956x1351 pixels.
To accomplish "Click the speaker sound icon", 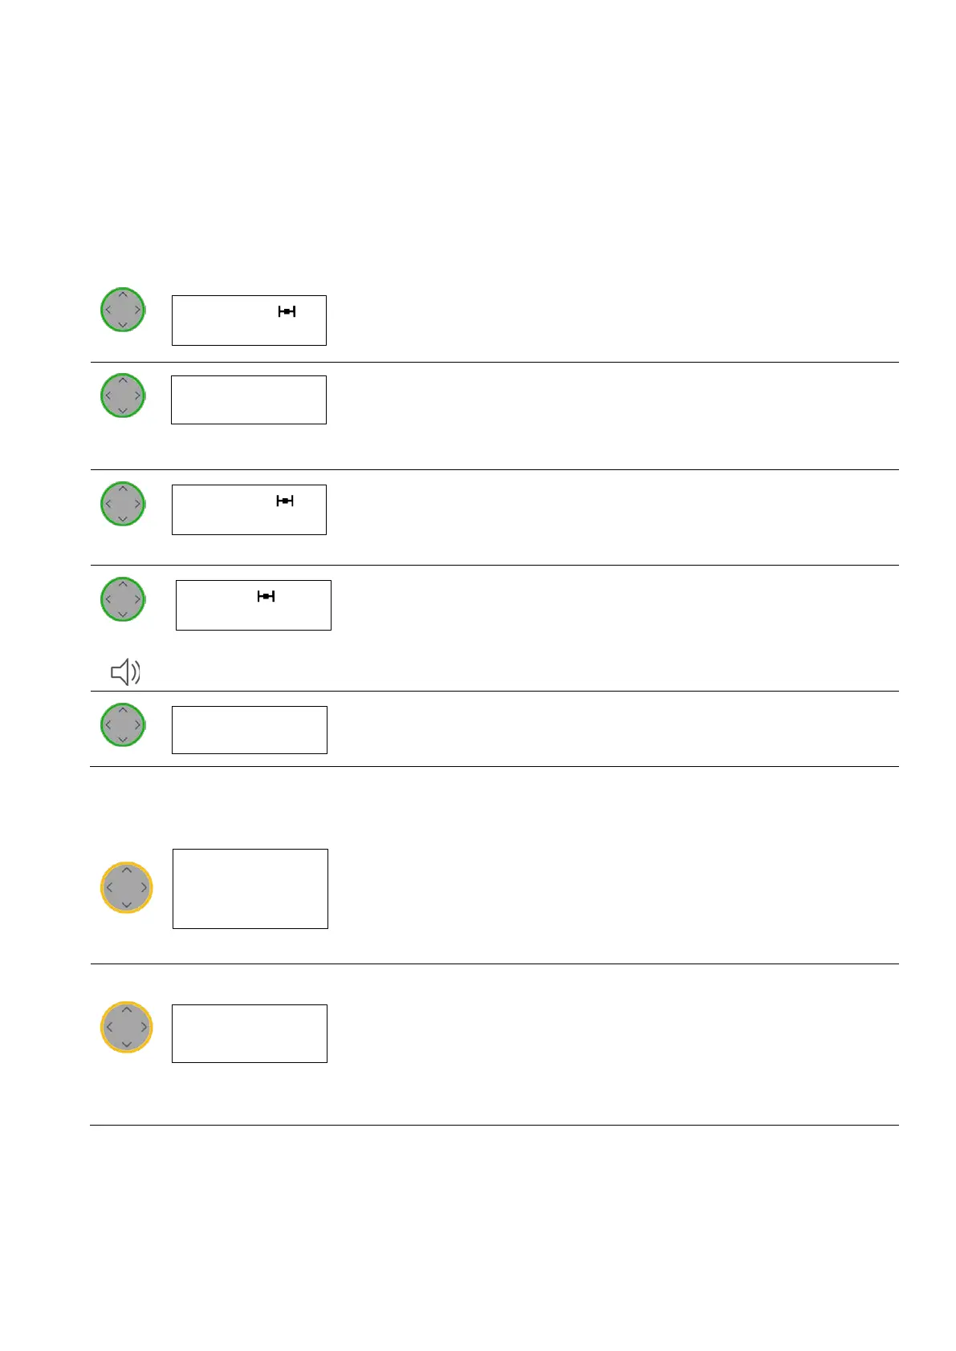I will point(125,671).
